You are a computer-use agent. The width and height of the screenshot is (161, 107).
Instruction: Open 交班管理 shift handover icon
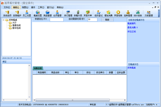tap(149, 13)
